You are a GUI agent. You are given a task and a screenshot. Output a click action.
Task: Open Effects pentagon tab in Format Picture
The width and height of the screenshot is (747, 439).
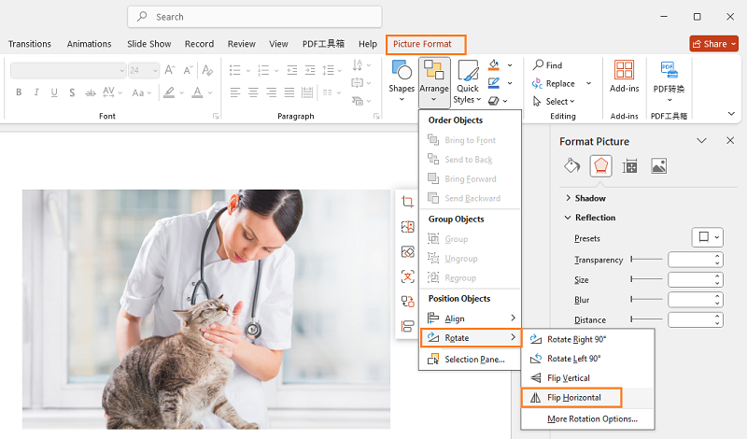[x=600, y=166]
